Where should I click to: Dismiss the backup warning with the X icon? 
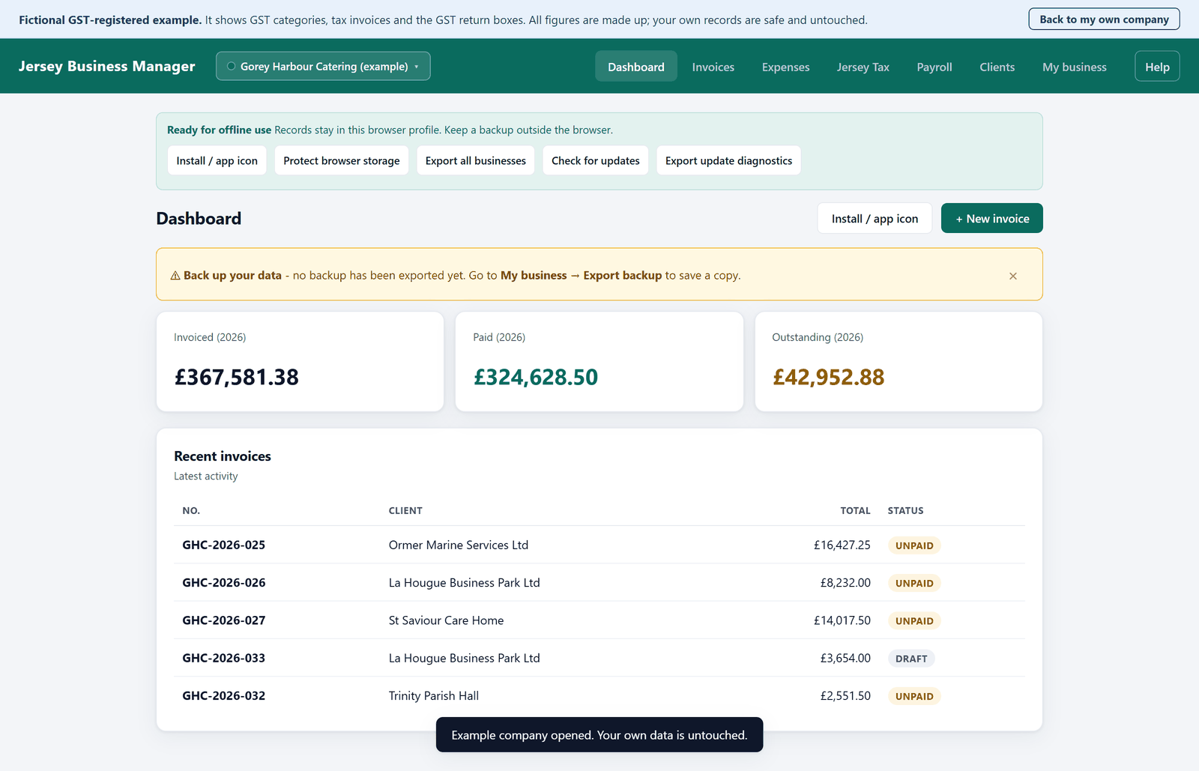(1012, 276)
